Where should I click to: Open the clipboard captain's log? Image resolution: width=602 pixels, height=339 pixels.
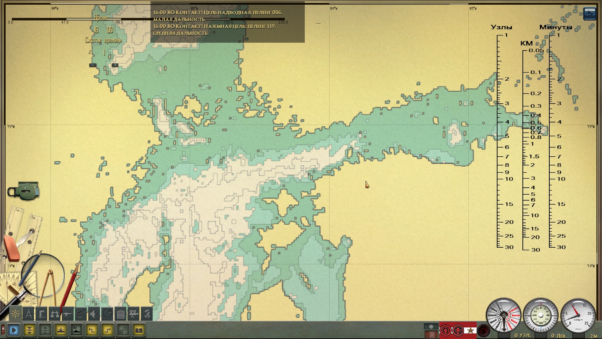point(121,314)
